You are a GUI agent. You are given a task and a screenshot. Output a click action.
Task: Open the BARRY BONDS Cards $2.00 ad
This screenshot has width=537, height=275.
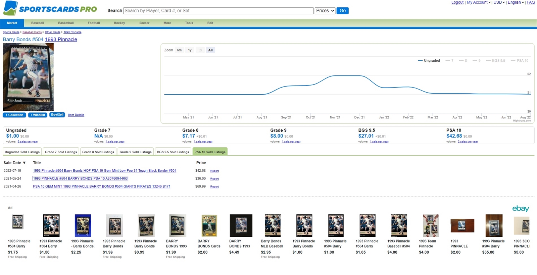[209, 234]
